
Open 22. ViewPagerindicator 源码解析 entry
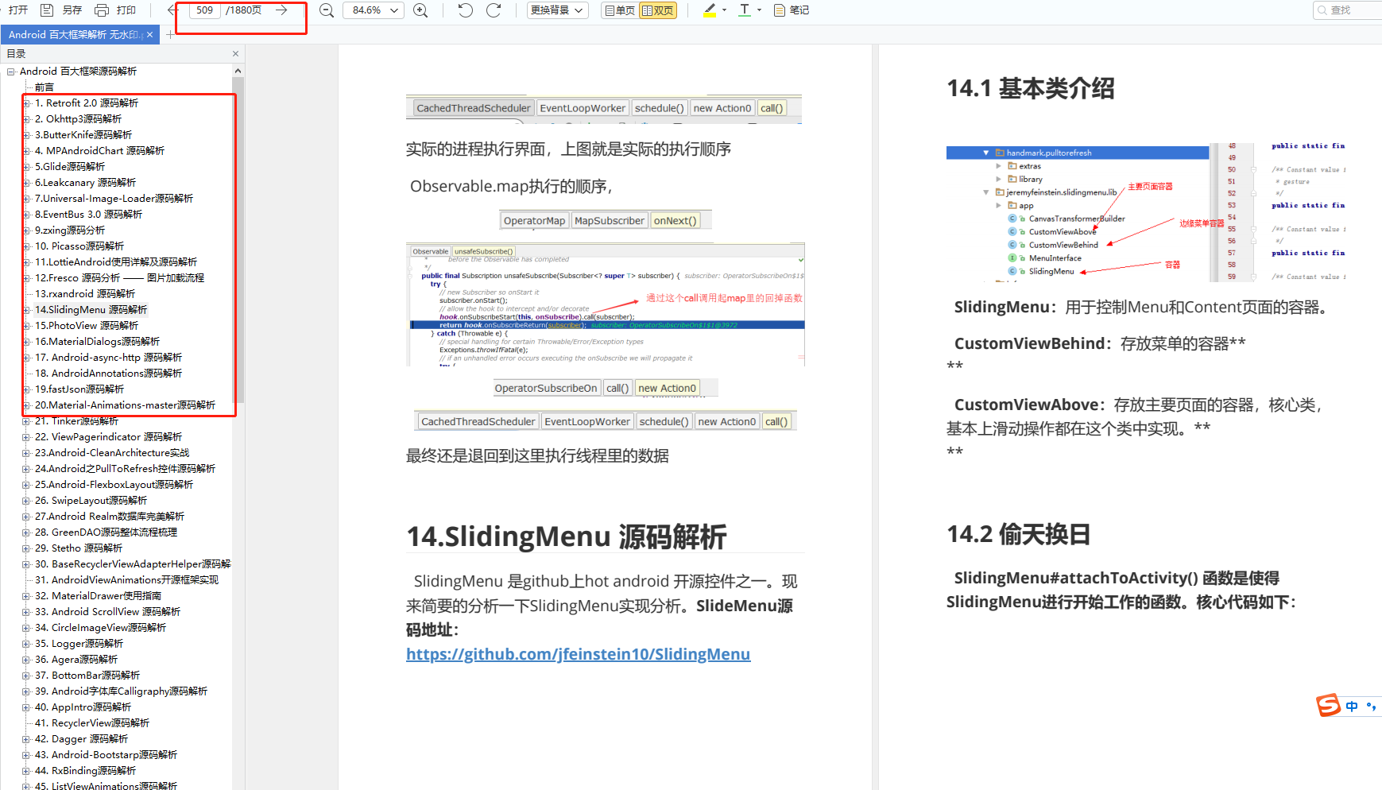click(108, 437)
